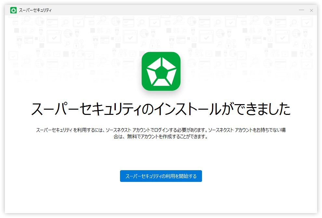Viewport: 322px width, 218px height.
Task: Click the large green pentagon logo
Action: [161, 71]
